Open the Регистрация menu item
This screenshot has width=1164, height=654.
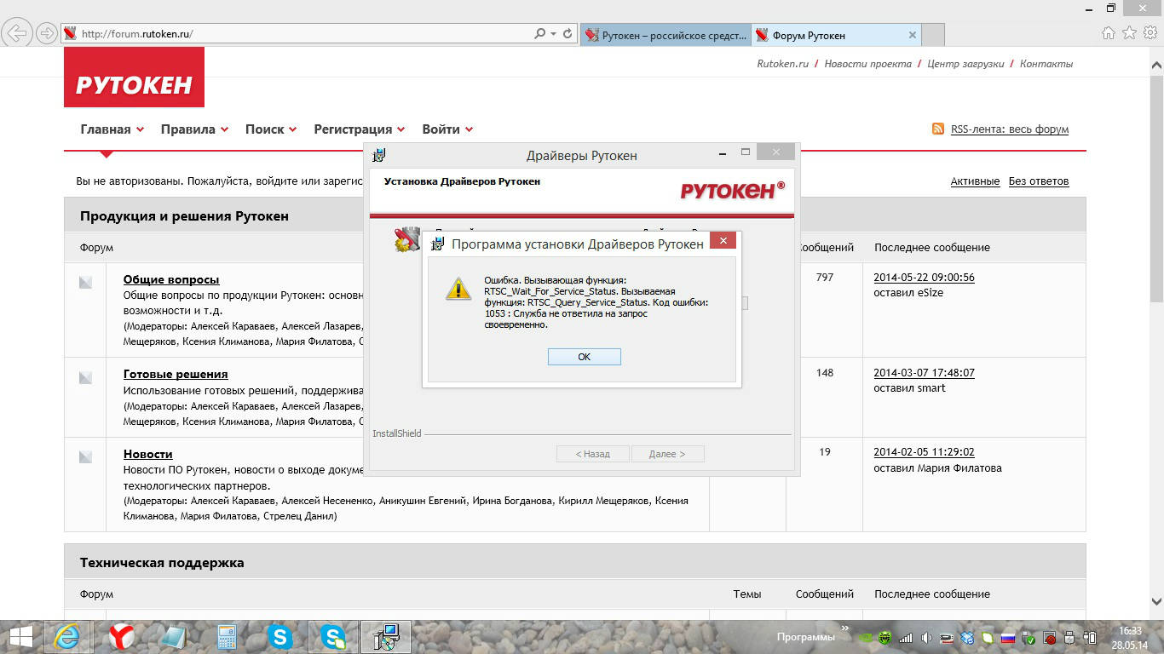(353, 129)
